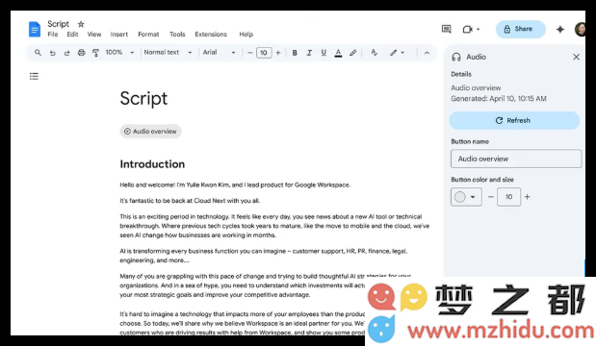Open the Edit menu

(x=72, y=35)
